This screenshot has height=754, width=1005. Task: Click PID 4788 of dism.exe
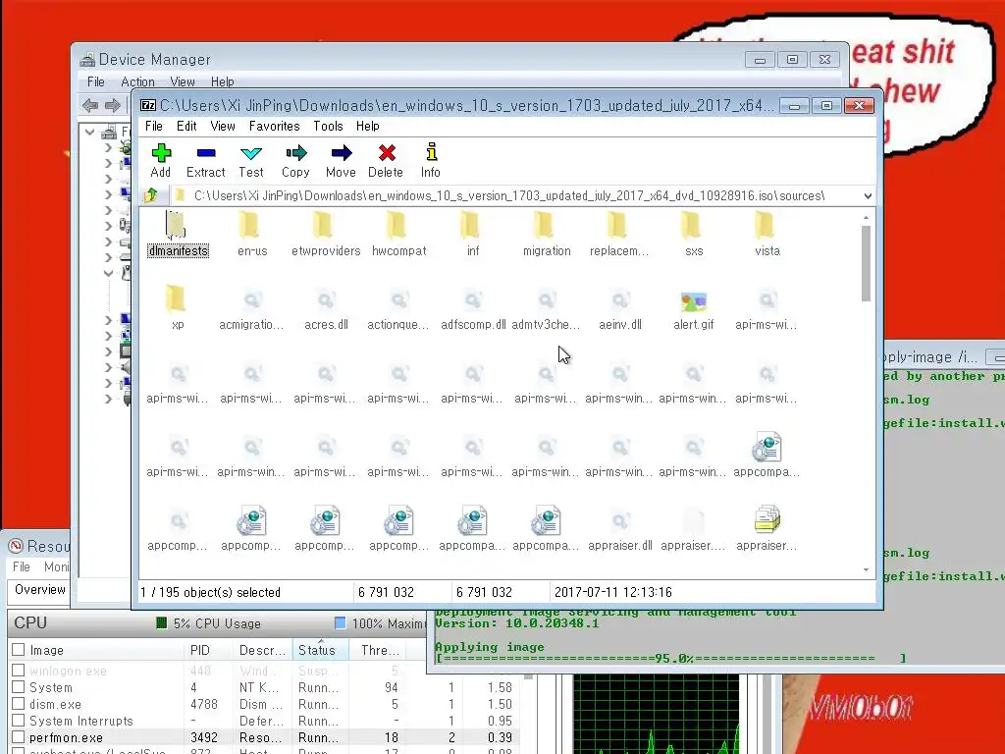(x=204, y=703)
